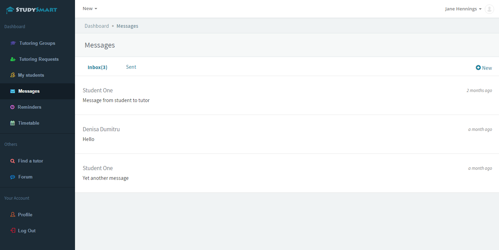499x250 pixels.
Task: Click the user avatar picture top right
Action: click(x=489, y=9)
